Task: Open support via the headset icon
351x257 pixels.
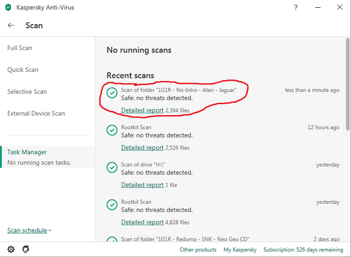Action: click(26, 249)
